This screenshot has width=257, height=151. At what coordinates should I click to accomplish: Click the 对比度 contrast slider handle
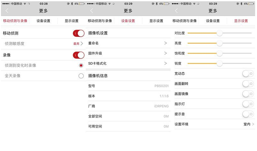pos(220,33)
